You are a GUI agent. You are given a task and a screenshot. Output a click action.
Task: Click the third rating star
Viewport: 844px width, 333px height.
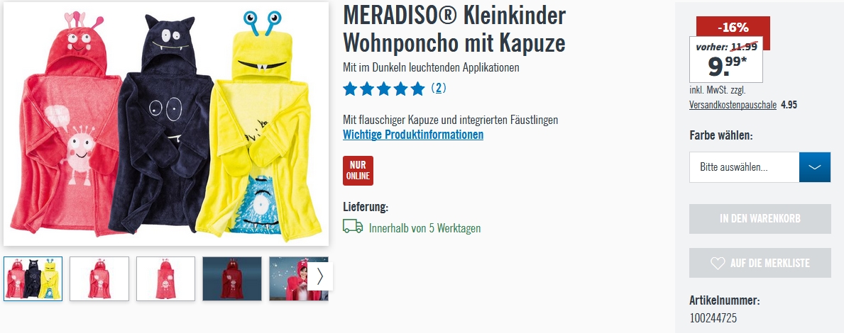[384, 89]
